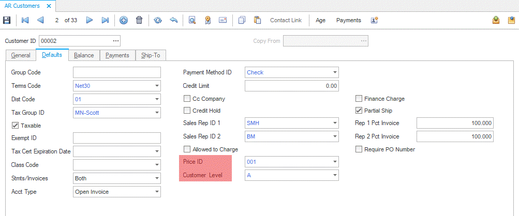The width and height of the screenshot is (519, 216).
Task: Switch to the Balance tab
Action: click(84, 55)
